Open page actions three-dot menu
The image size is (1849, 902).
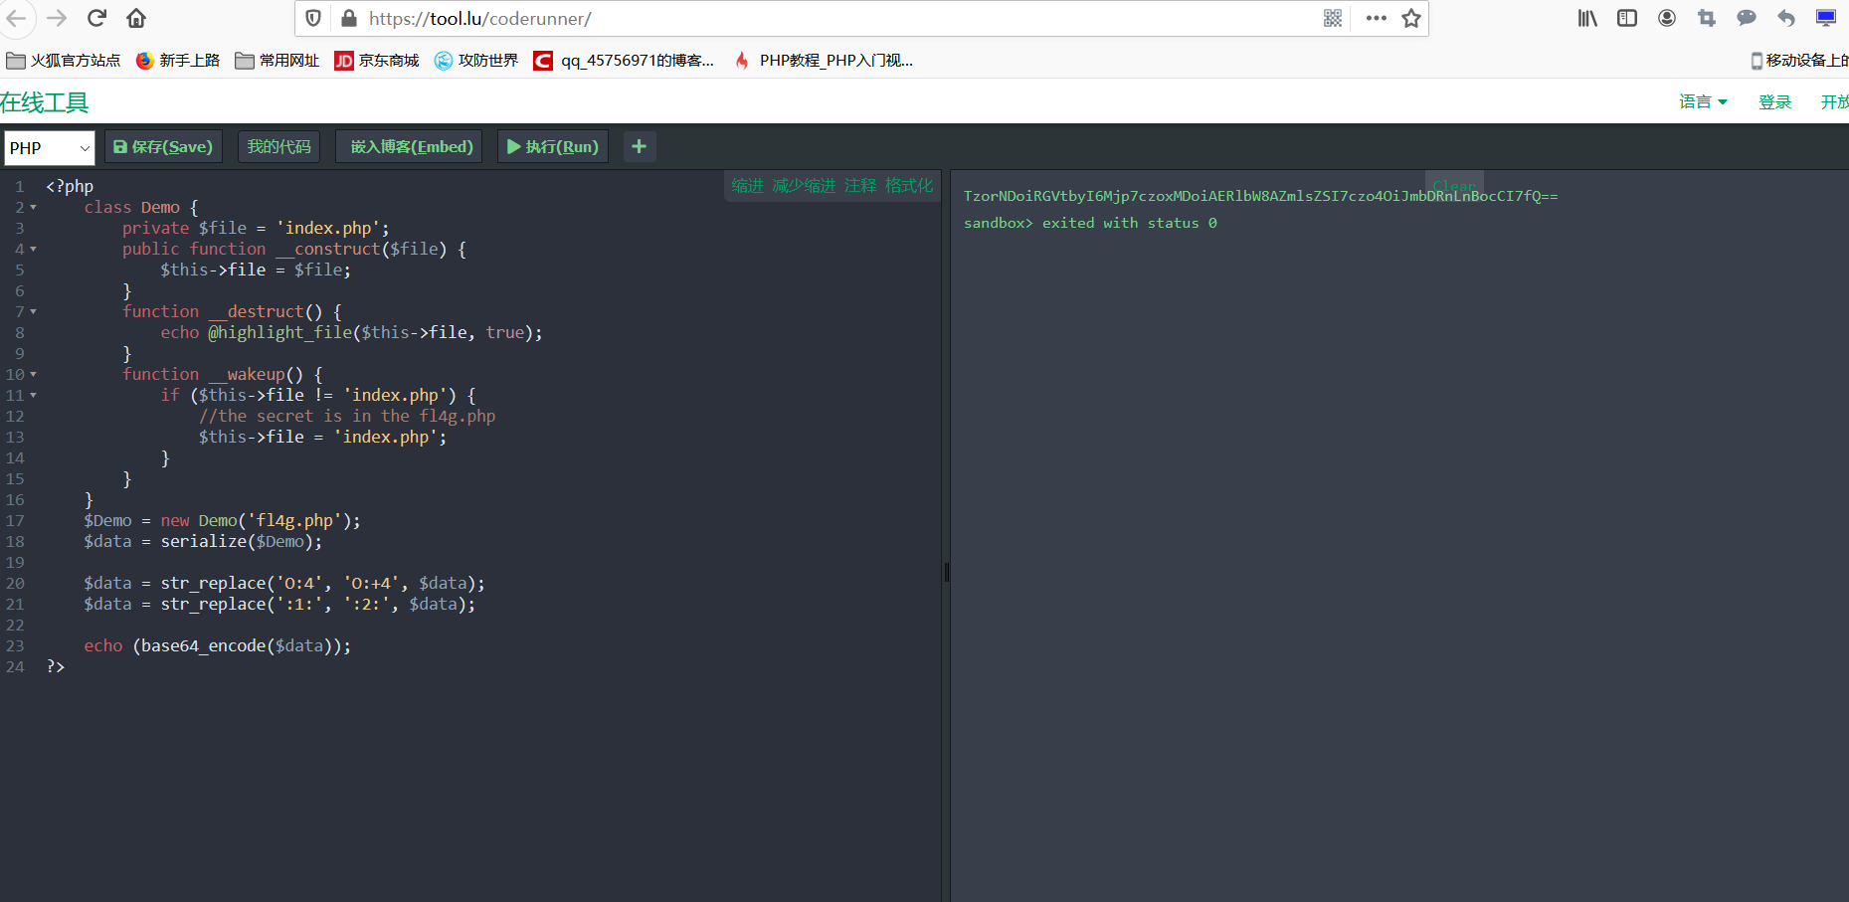coord(1377,18)
